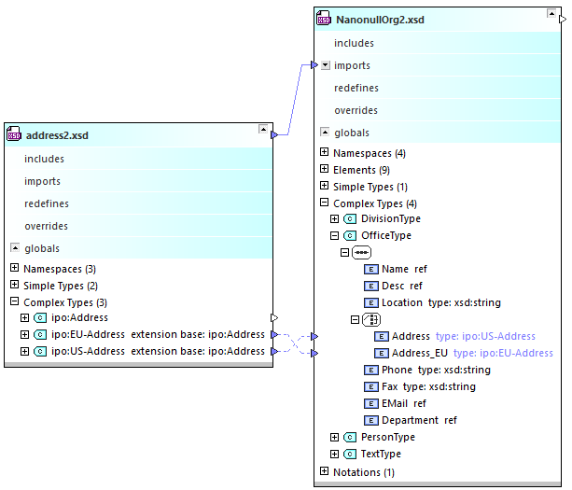Click the element icon next to Phone
This screenshot has width=572, height=490.
pos(370,371)
